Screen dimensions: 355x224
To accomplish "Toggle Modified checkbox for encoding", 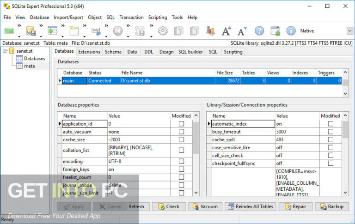I will tap(181, 161).
